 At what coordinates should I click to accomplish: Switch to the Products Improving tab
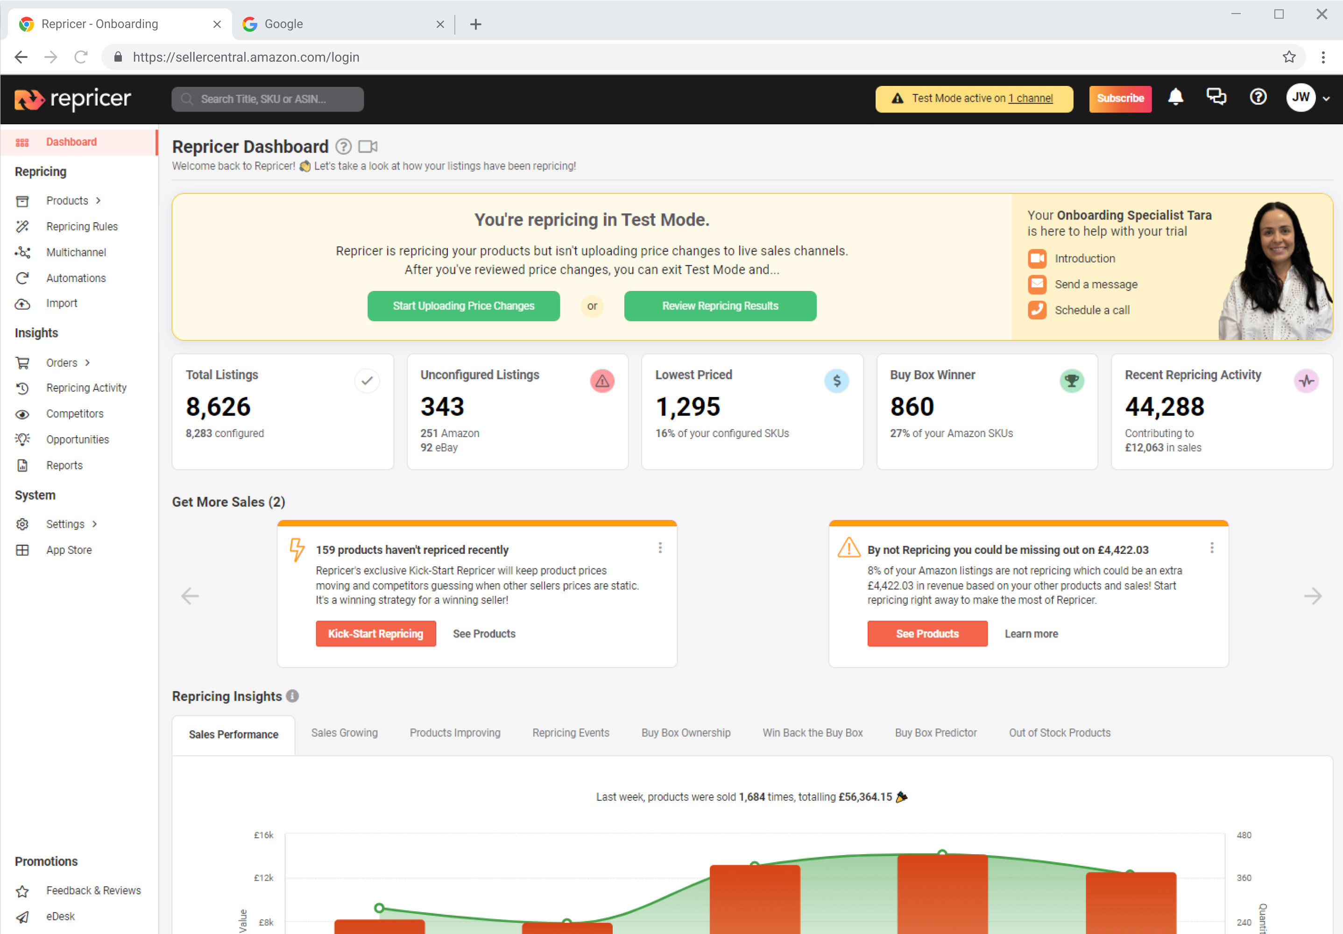(455, 733)
